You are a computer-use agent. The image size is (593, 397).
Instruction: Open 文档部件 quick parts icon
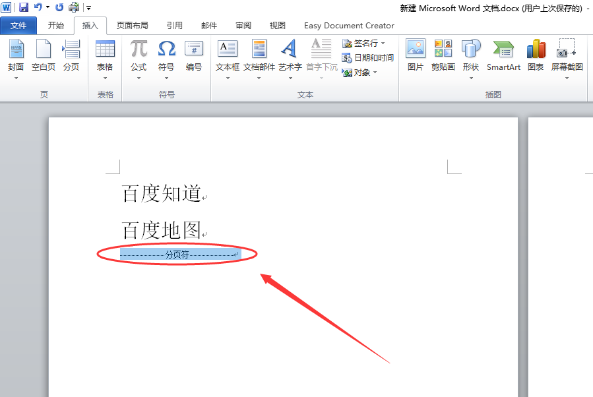(x=259, y=49)
